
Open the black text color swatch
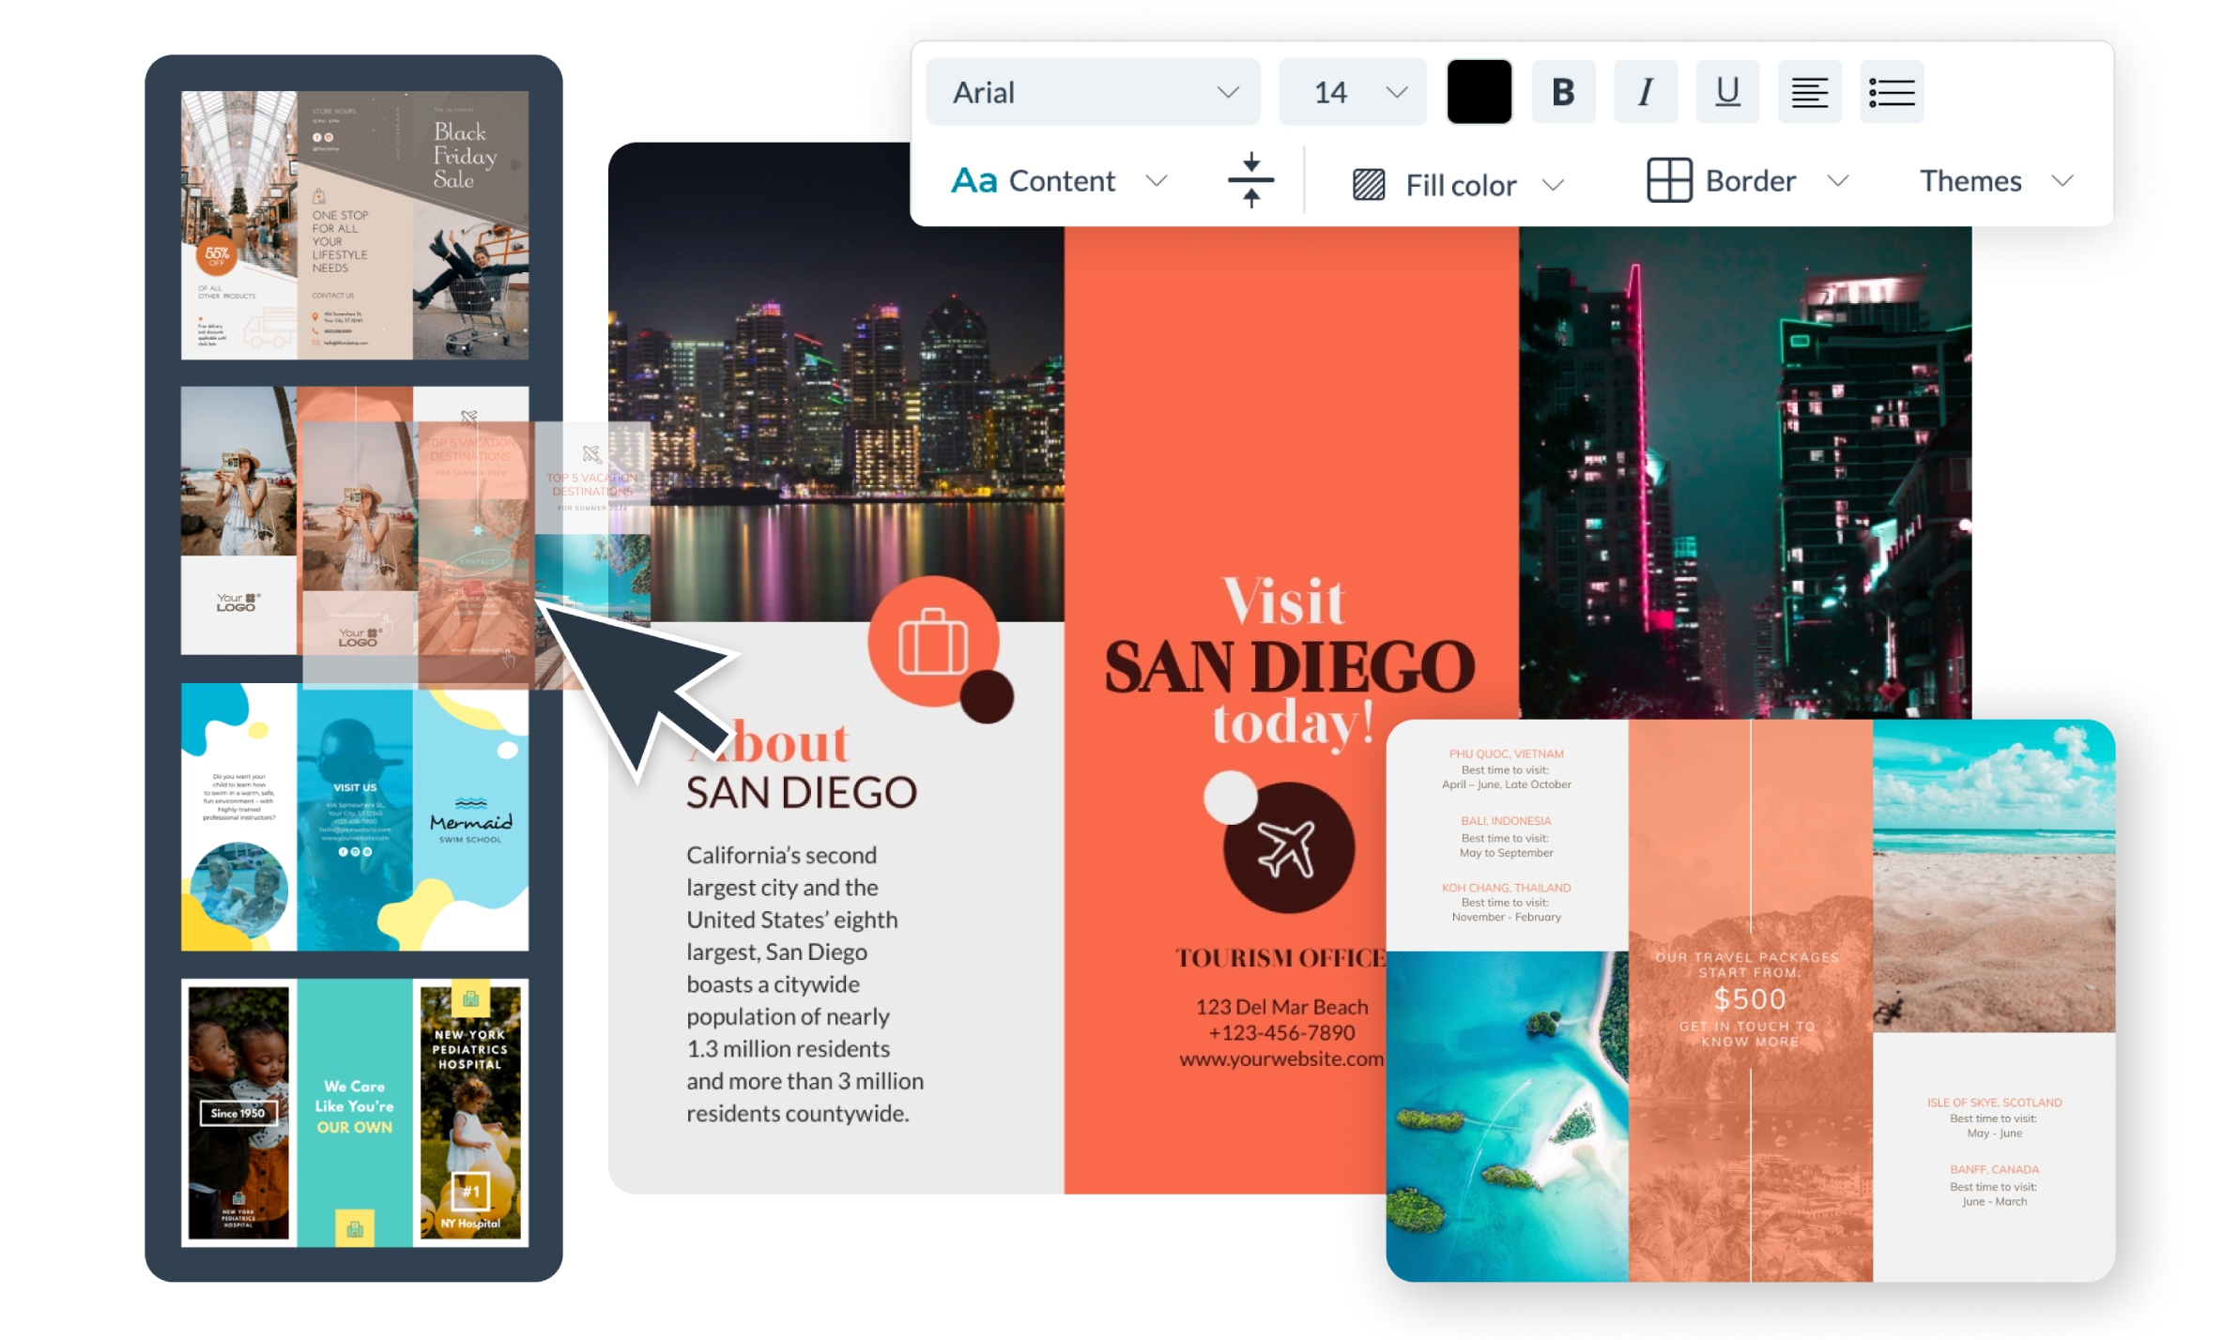[1479, 91]
